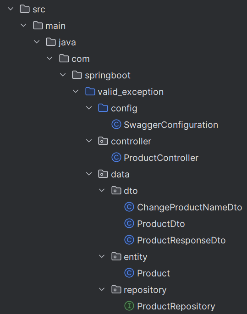Collapse the src folder chevron
247x314 pixels.
[11, 9]
